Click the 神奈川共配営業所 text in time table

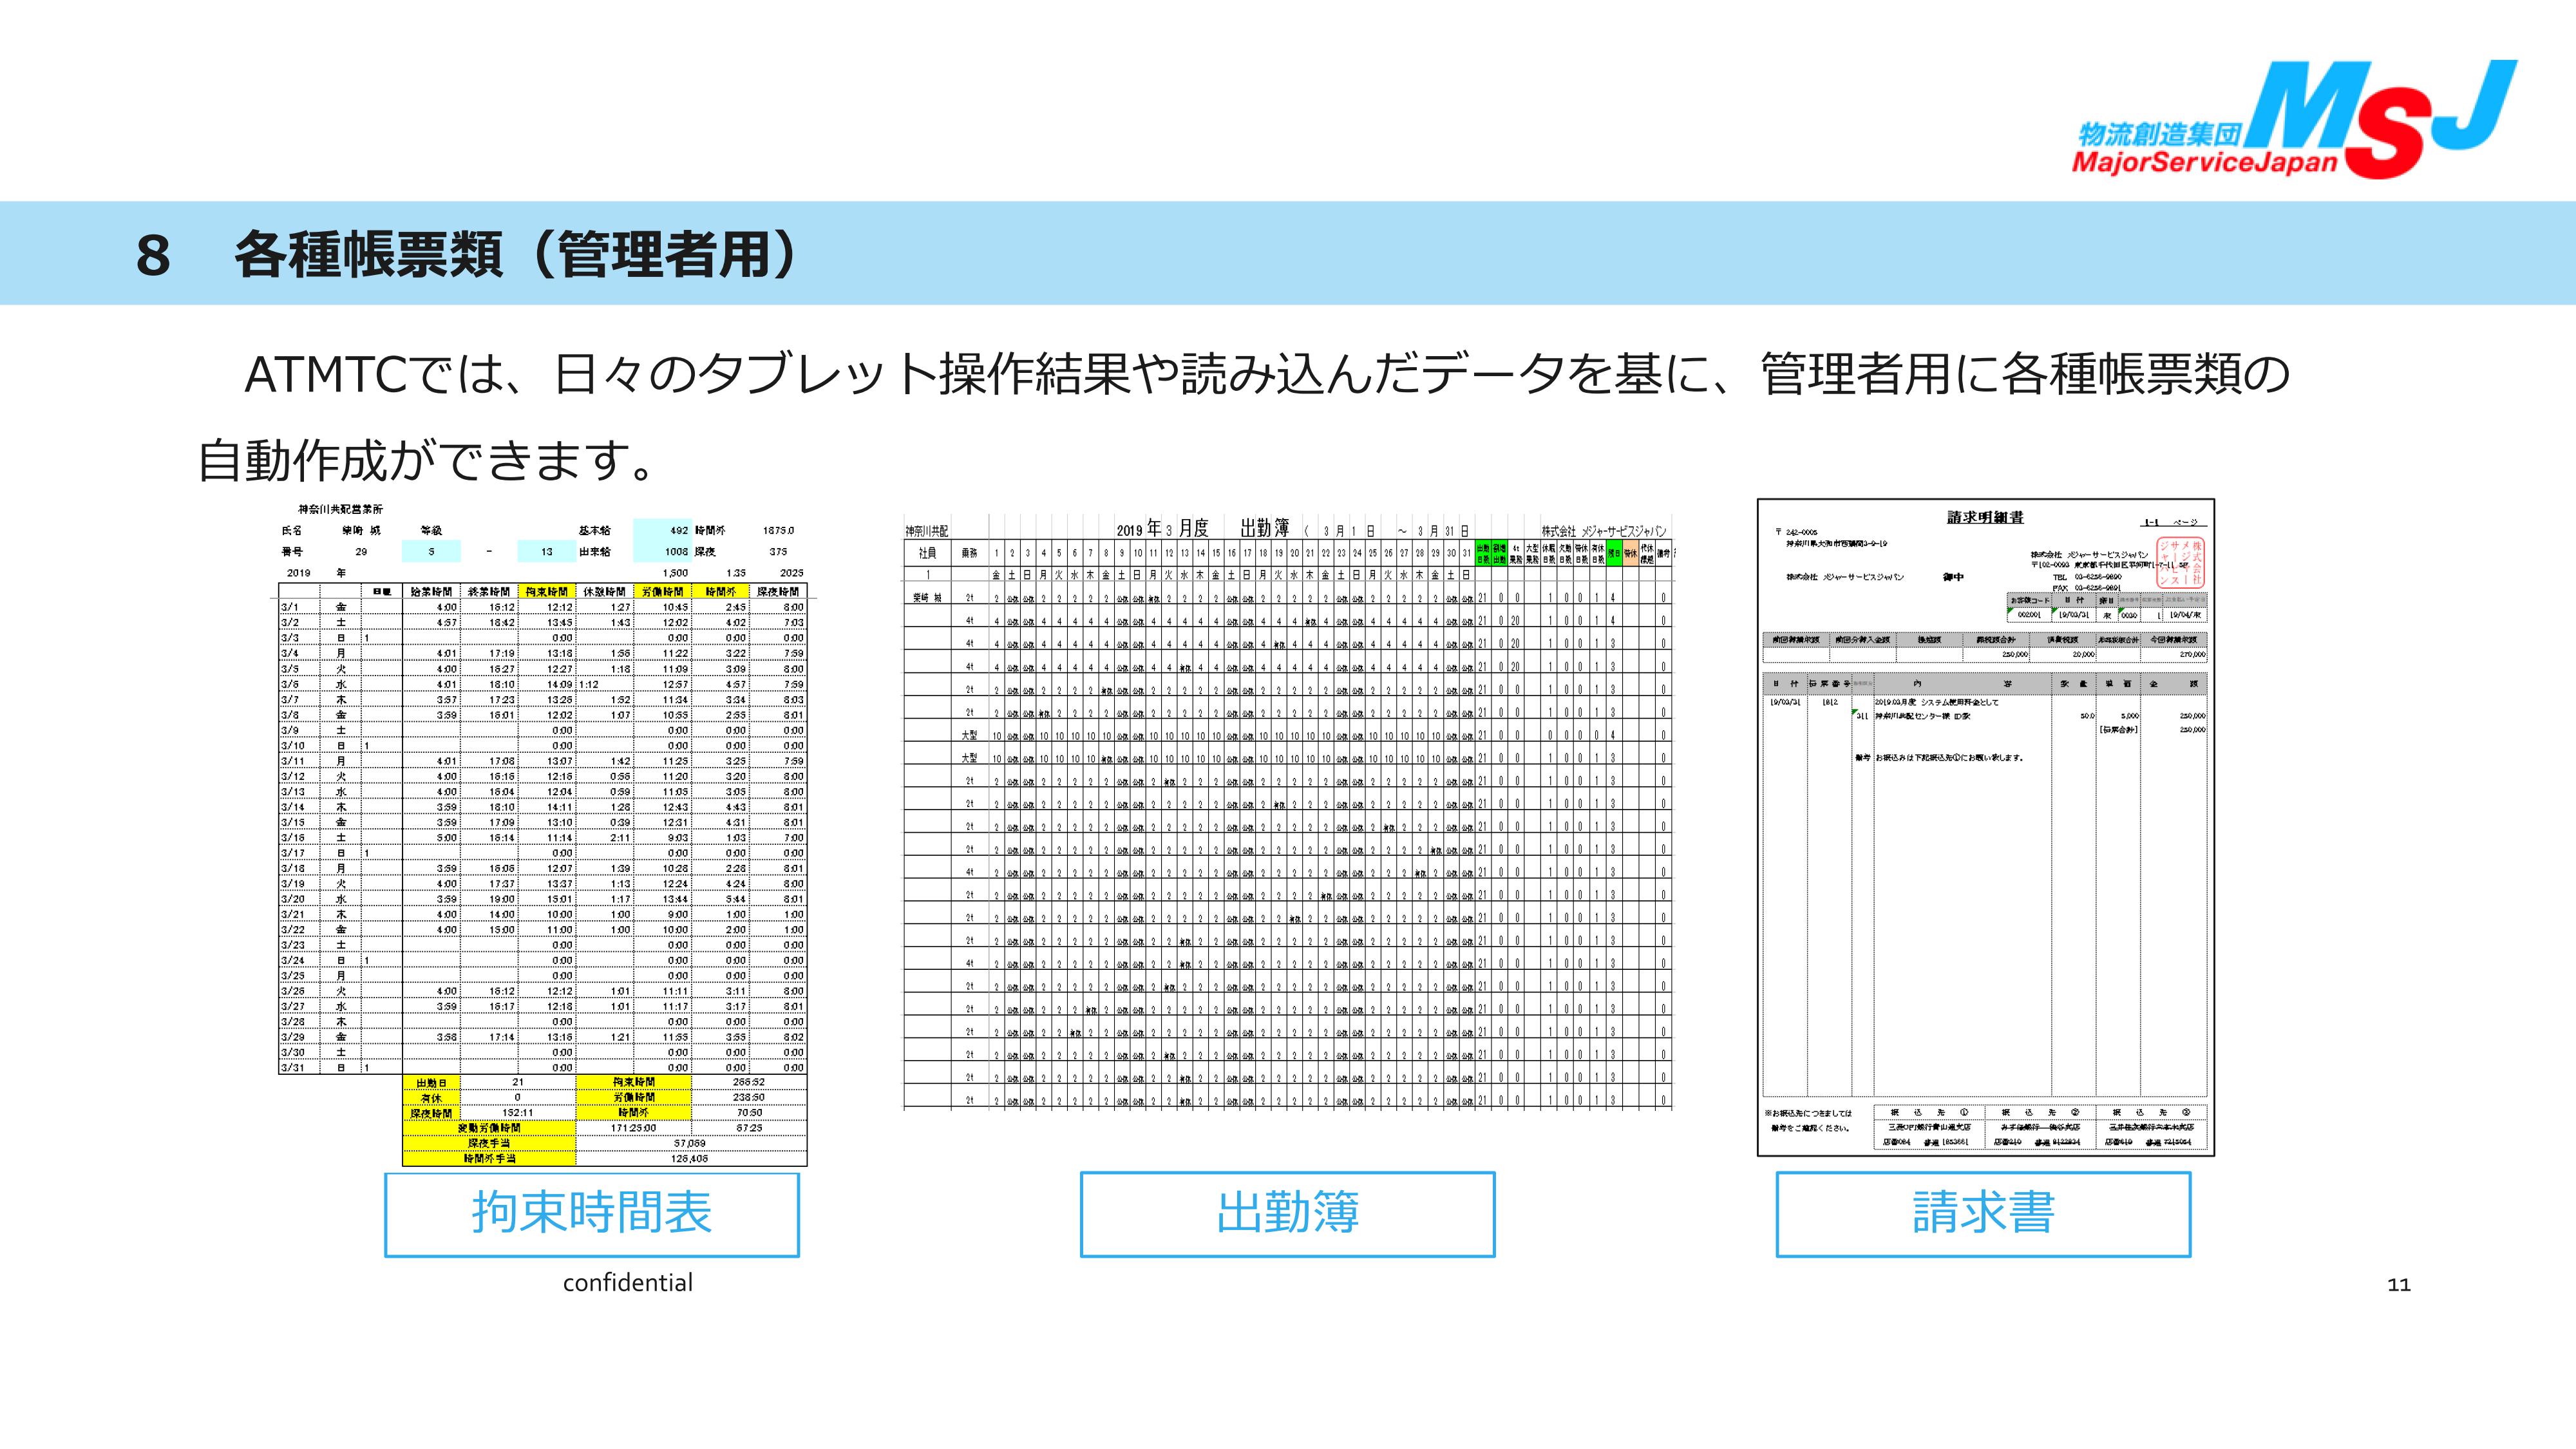coord(340,510)
